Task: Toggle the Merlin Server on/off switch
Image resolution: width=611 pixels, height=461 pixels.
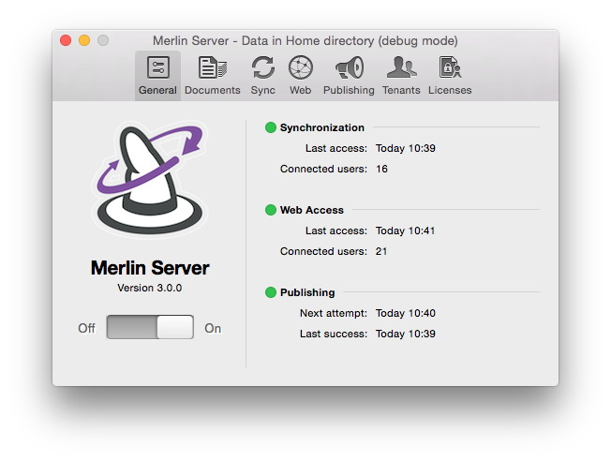Action: 150,327
